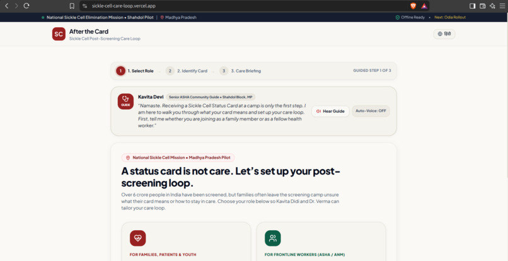This screenshot has width=508, height=261.
Task: Click the 'After the Card' title
Action: [89, 32]
